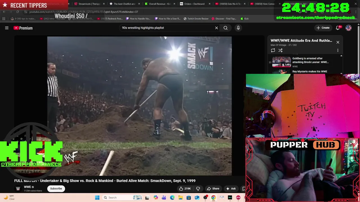Like the video with 219K likes
This screenshot has height=202, width=360.
click(185, 189)
